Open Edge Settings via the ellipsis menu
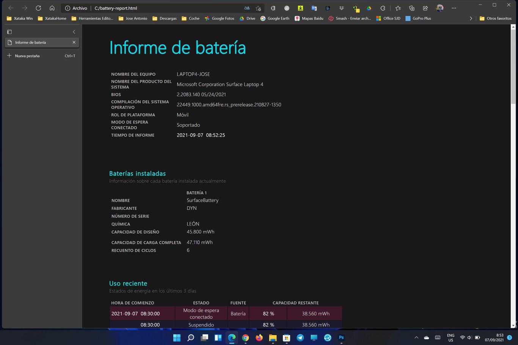 [x=454, y=8]
